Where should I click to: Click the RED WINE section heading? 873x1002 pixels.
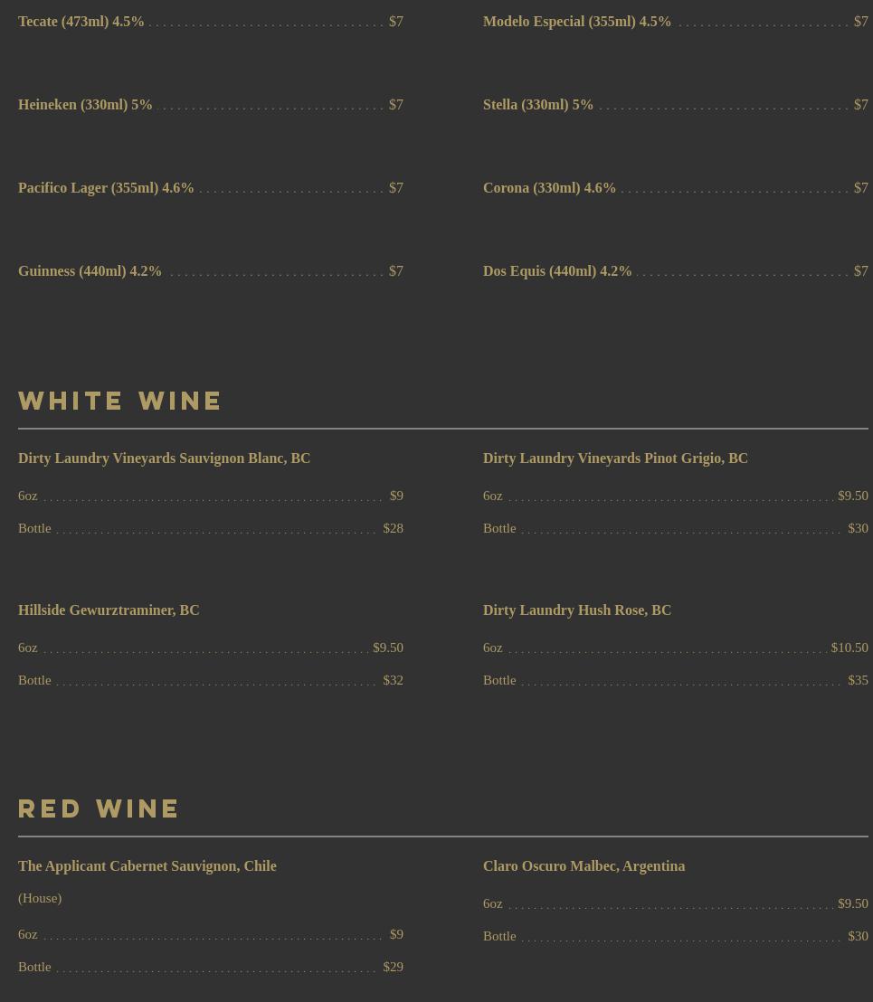pyautogui.click(x=100, y=808)
